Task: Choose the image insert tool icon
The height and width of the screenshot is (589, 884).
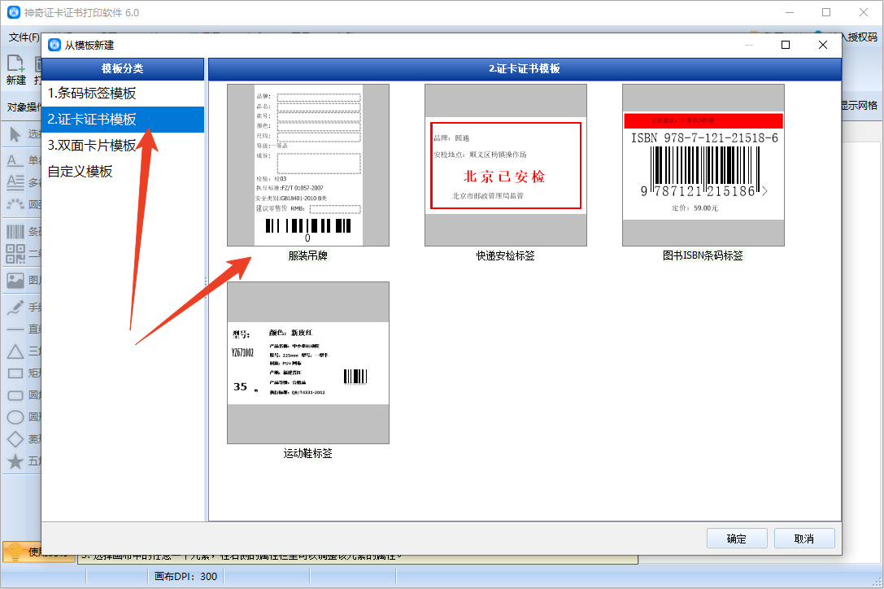Action: click(x=15, y=281)
